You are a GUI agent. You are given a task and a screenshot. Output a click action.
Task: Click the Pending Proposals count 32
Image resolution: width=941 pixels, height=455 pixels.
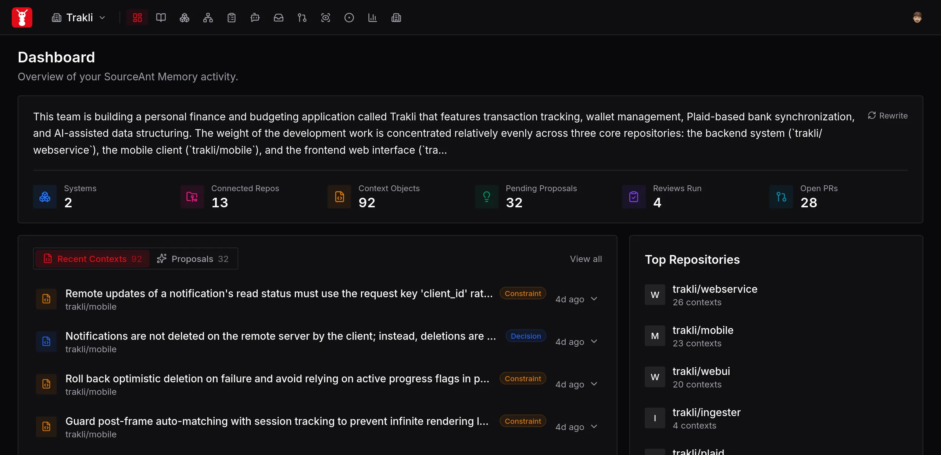click(x=514, y=203)
